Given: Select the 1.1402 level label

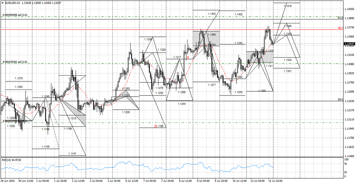Looking at the screenshot, I should click(x=238, y=14).
